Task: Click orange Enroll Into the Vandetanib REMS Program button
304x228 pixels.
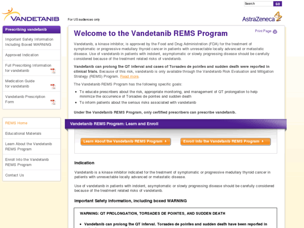Action: click(225, 141)
